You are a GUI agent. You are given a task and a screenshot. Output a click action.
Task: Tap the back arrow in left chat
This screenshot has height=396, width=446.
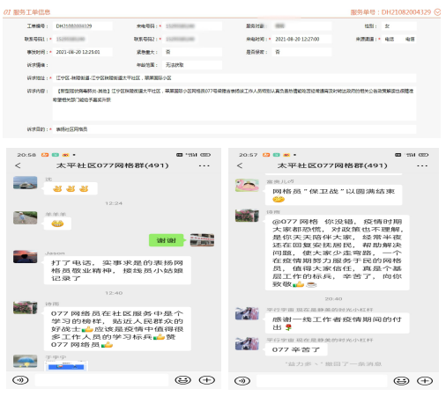point(18,165)
